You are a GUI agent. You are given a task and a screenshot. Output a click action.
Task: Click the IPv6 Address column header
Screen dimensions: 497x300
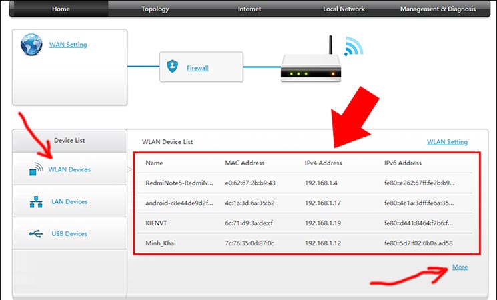(x=403, y=163)
